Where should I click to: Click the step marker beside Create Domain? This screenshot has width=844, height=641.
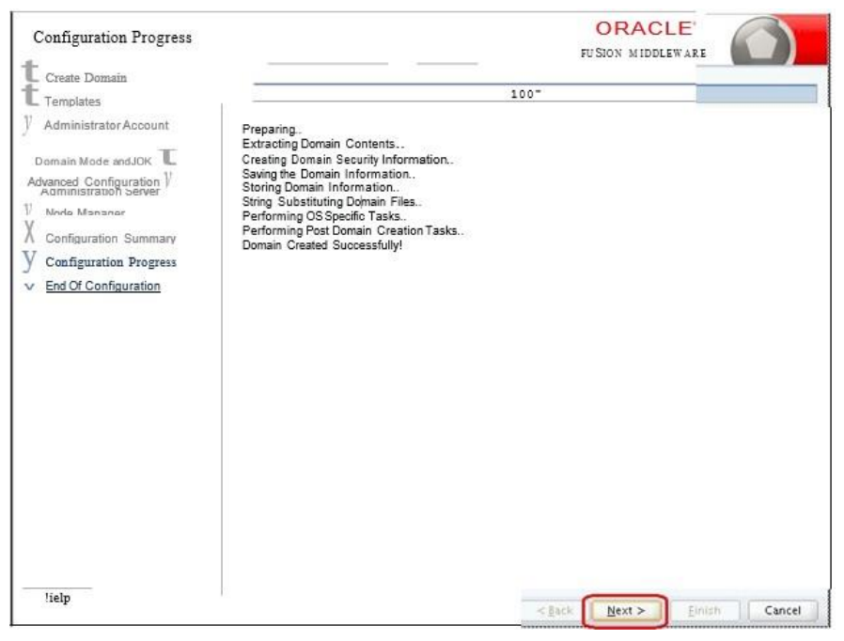pos(29,71)
